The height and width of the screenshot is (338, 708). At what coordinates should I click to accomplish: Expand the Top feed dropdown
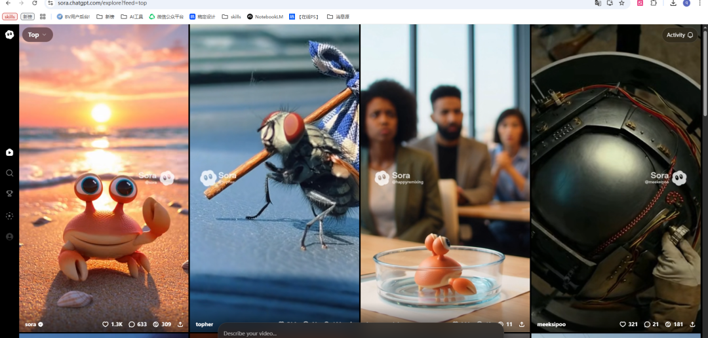point(37,35)
